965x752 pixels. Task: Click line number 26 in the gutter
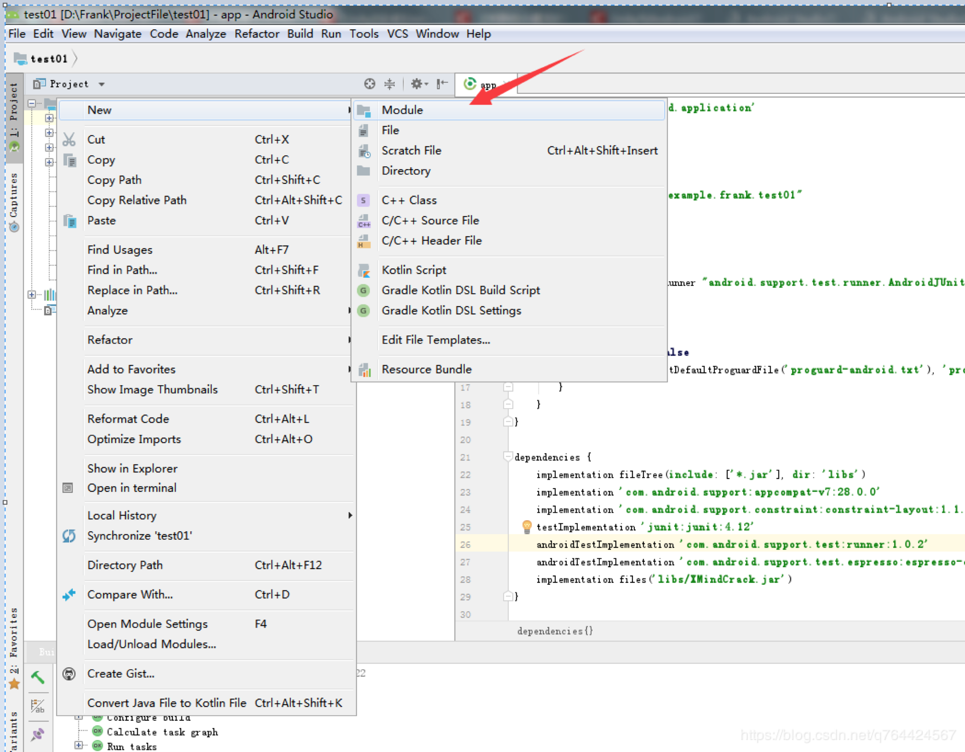466,545
